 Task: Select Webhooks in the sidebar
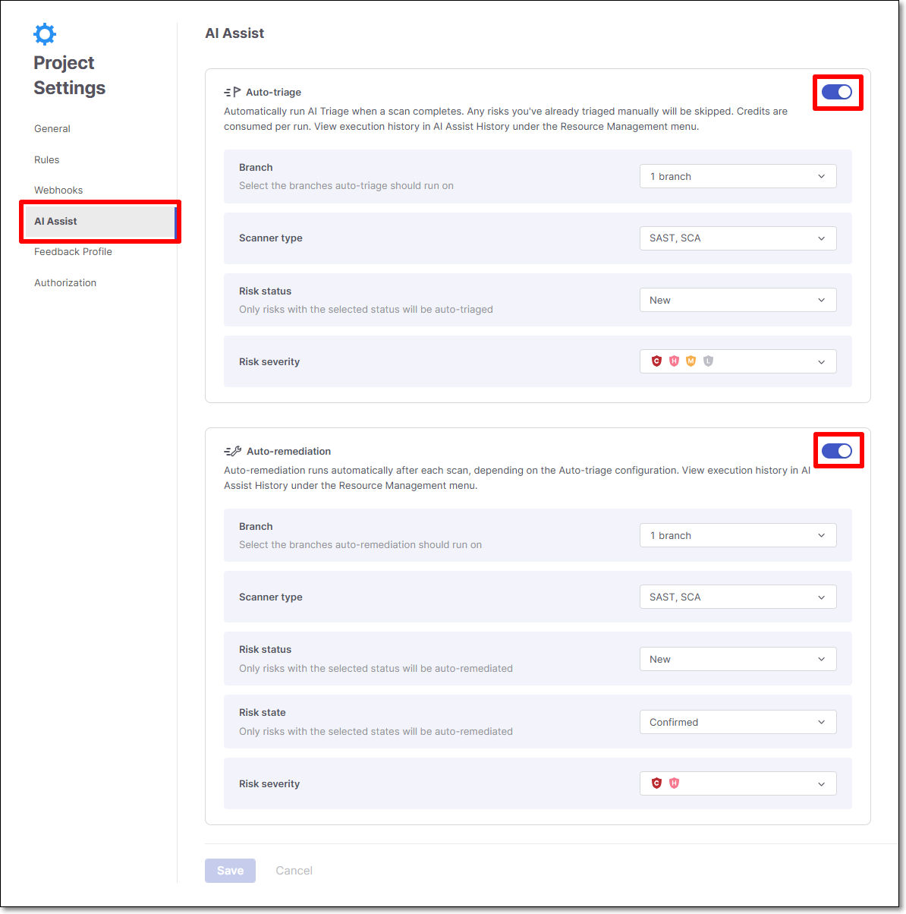[58, 191]
